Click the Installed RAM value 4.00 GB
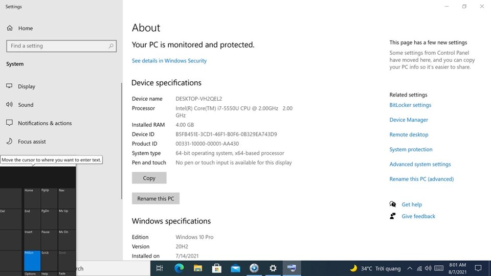This screenshot has width=491, height=276. tap(185, 125)
